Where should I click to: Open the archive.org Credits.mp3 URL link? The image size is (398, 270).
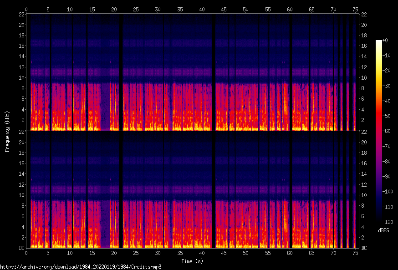[81, 266]
